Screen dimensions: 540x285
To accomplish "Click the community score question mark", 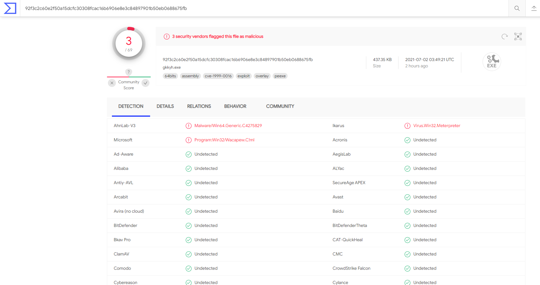I will (x=129, y=72).
